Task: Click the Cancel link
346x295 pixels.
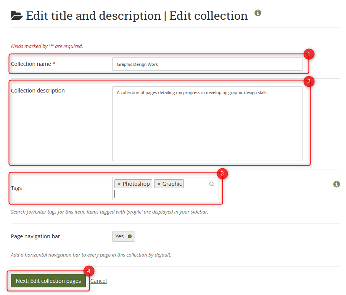Action: (98, 281)
